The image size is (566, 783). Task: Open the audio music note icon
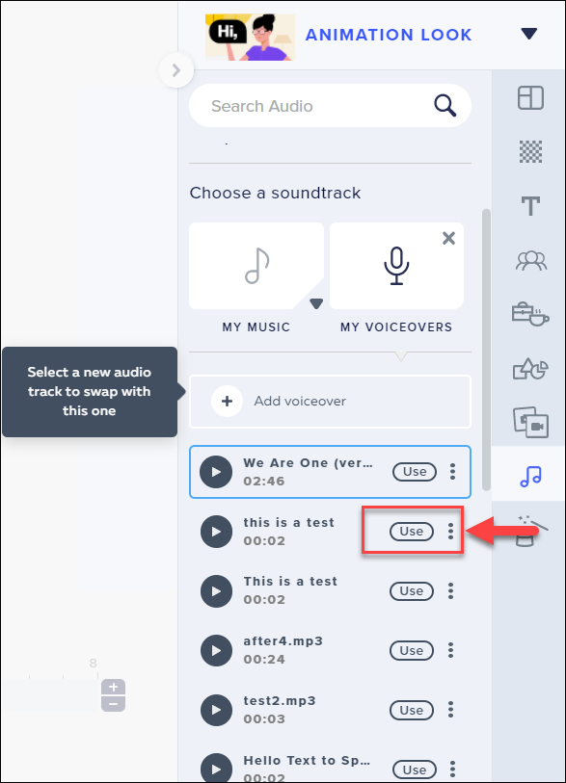pyautogui.click(x=530, y=477)
